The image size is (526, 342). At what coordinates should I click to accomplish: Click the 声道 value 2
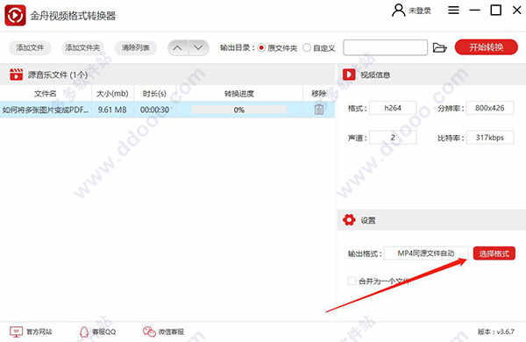point(393,138)
